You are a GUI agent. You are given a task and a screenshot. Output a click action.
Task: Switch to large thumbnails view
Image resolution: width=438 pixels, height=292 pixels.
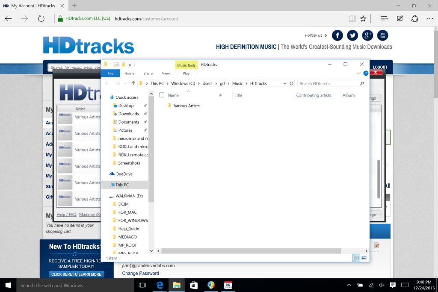click(x=364, y=258)
